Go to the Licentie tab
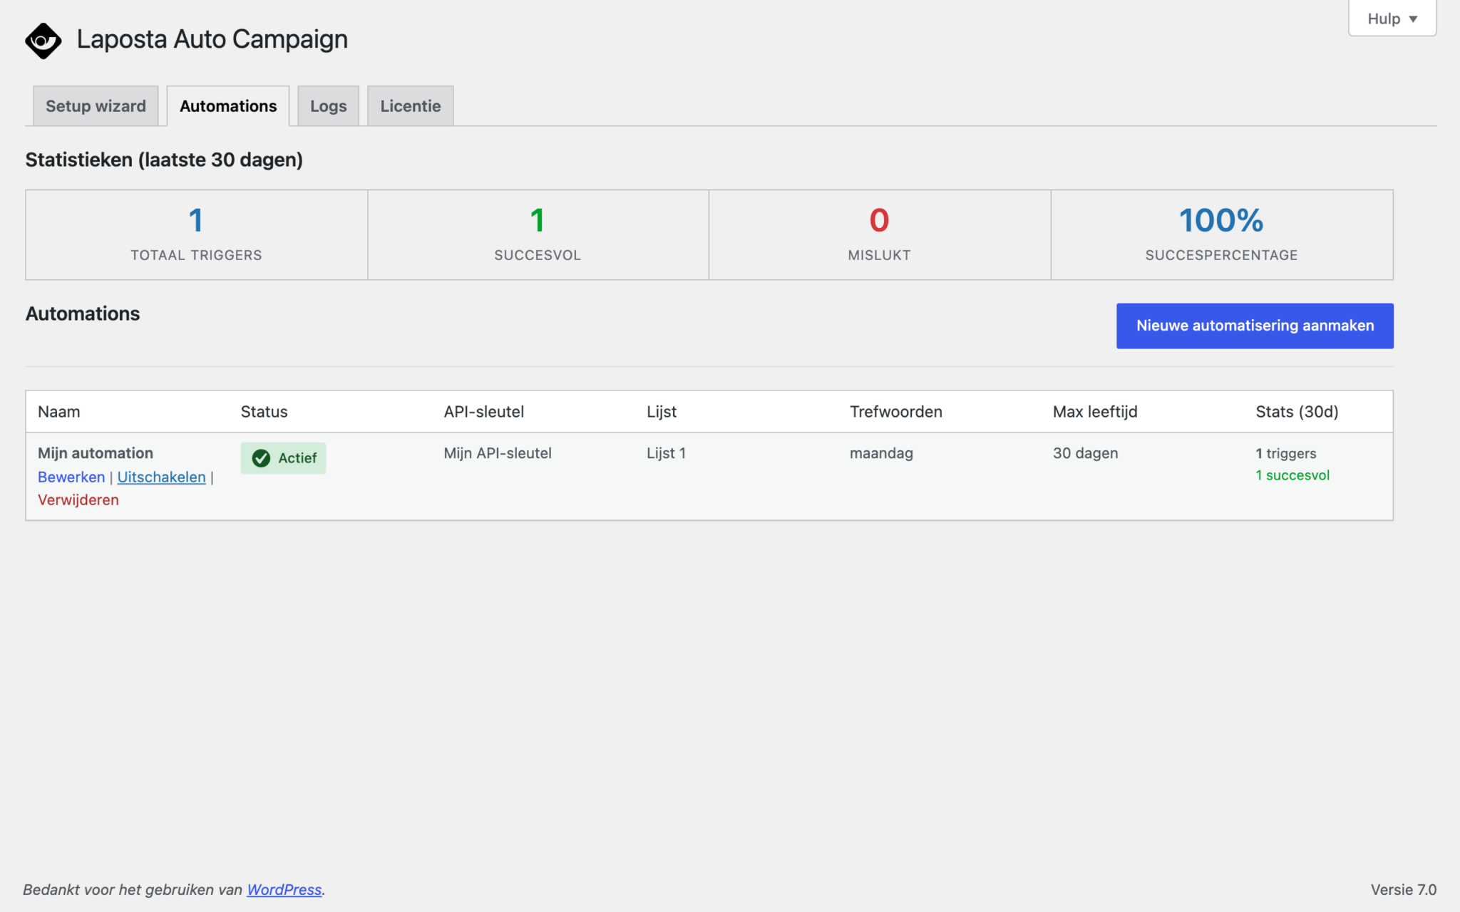This screenshot has width=1460, height=912. pos(411,106)
